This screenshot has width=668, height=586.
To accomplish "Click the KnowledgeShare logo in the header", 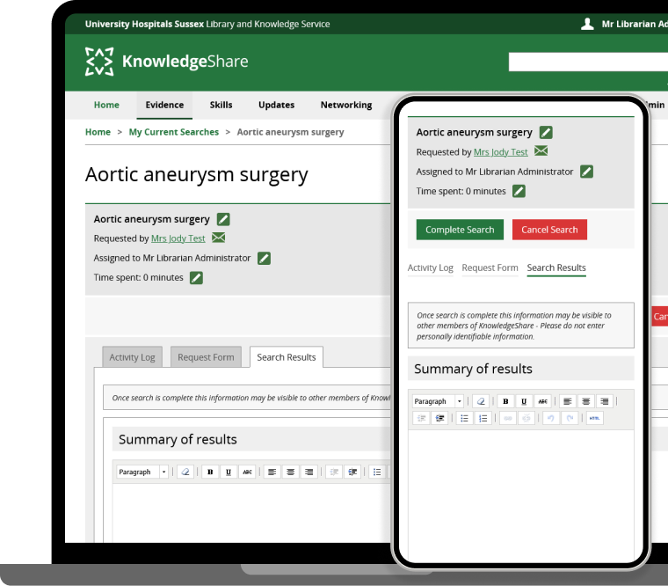I will click(x=167, y=62).
